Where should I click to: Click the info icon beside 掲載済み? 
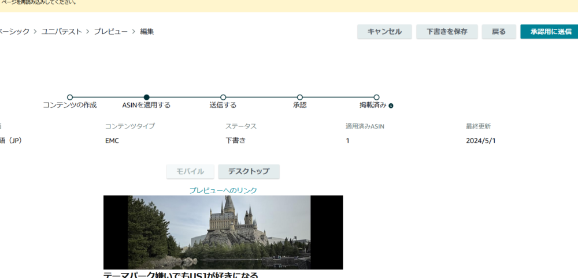coord(391,106)
